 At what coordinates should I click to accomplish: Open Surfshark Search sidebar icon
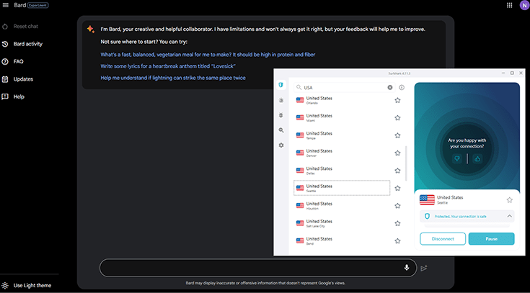tap(281, 130)
